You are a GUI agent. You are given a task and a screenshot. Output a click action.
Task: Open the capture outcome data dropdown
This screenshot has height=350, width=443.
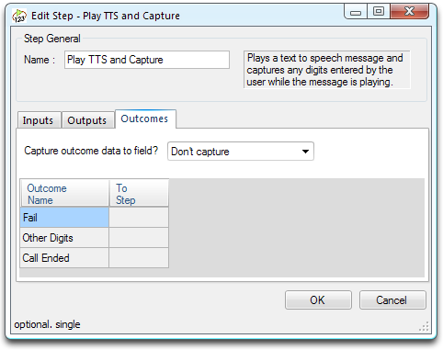[x=241, y=152]
